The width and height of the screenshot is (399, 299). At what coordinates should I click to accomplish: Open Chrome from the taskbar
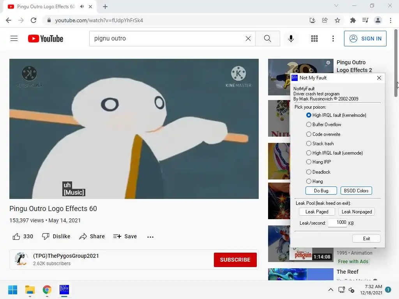coord(47,290)
